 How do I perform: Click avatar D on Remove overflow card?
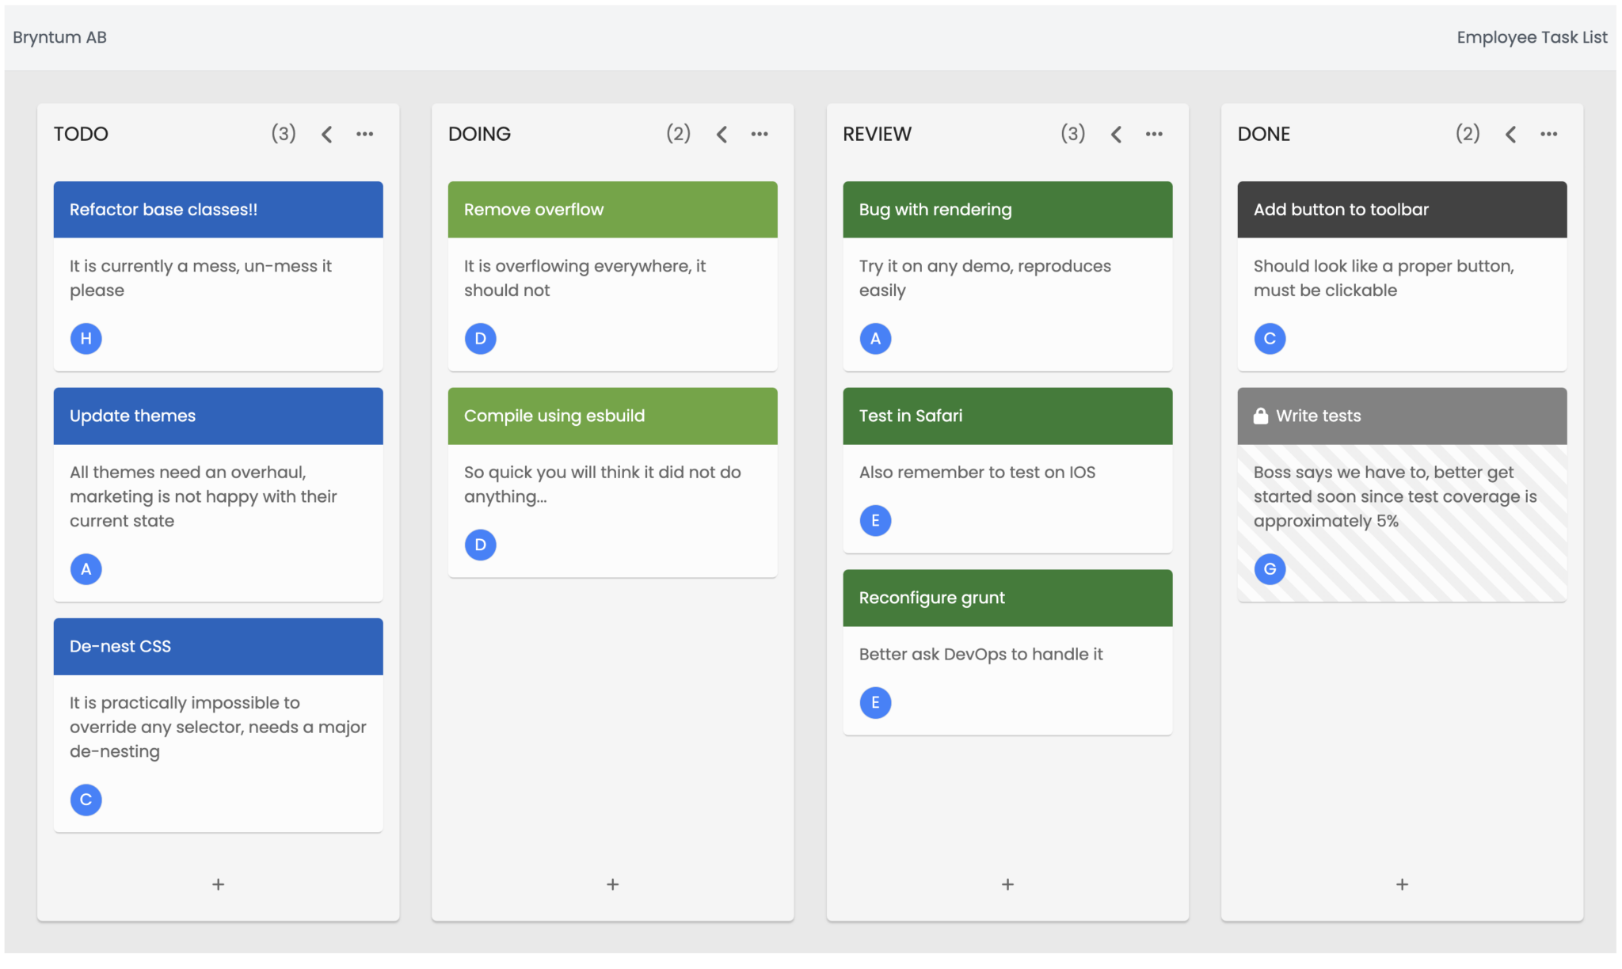pos(481,339)
